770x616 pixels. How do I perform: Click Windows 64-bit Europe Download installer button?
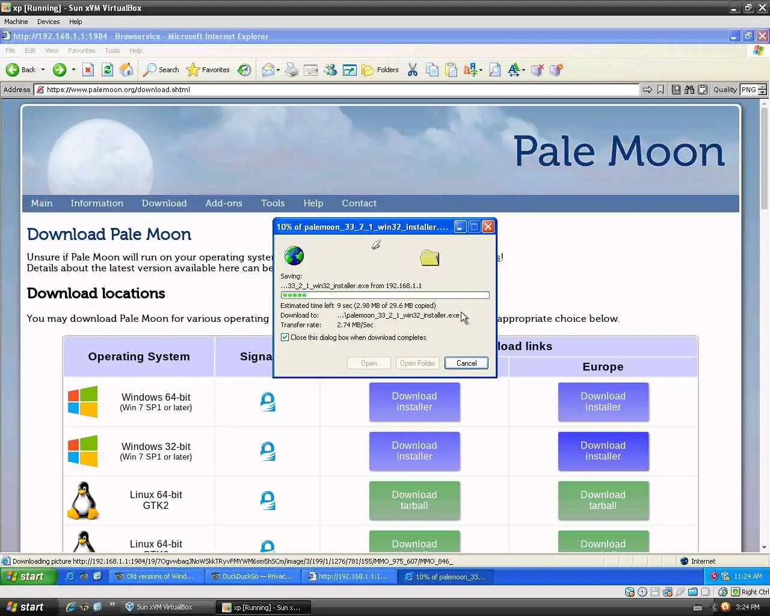coord(603,402)
